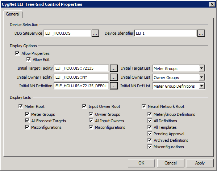Select the General tab
Screen dimensions: 217x171
(x=13, y=14)
